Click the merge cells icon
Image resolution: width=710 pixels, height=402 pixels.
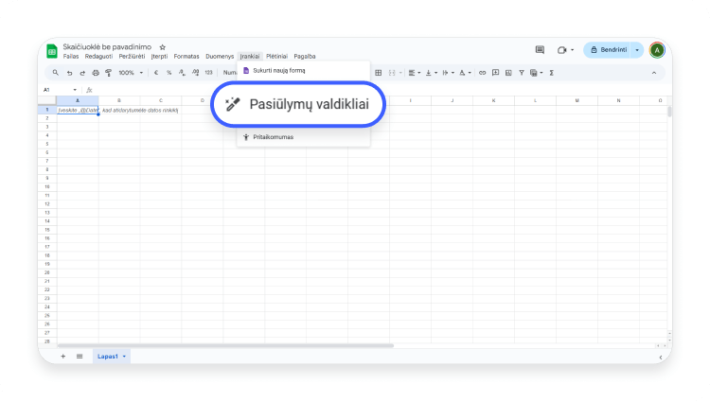[x=392, y=73]
